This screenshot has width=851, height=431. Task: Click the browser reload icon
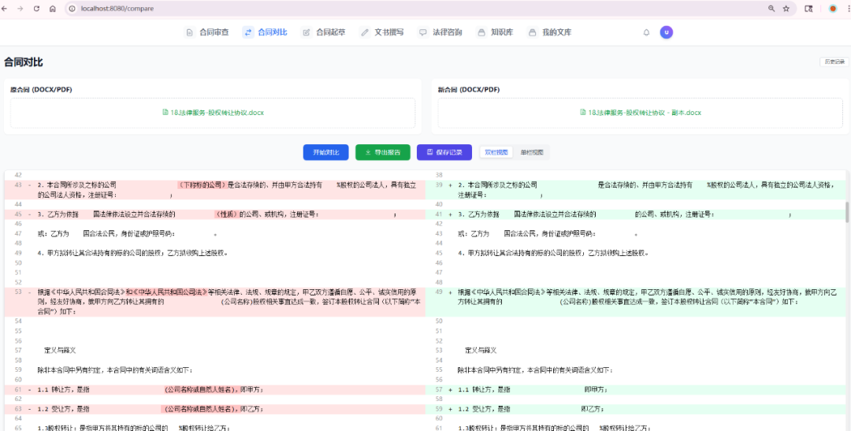36,9
